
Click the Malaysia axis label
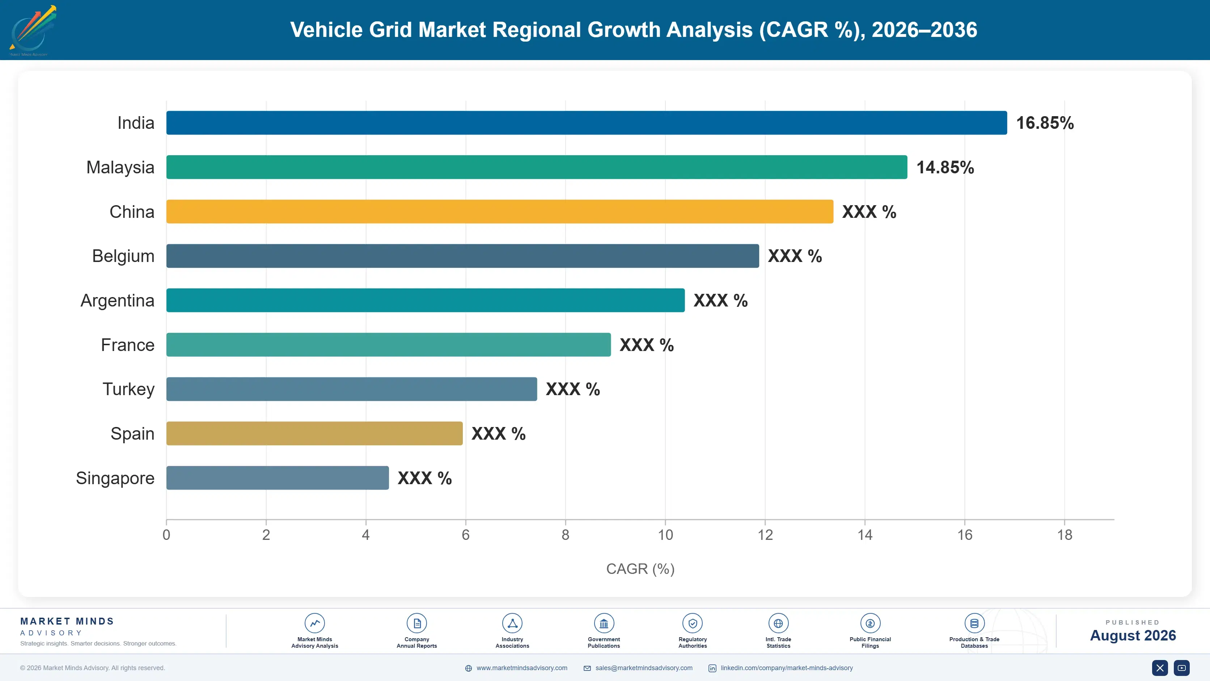click(120, 168)
